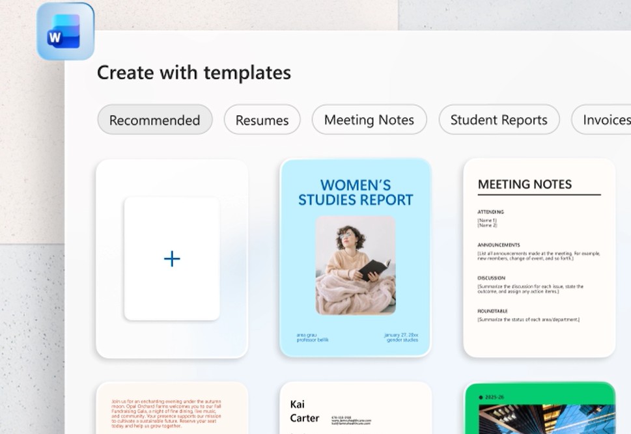Screen dimensions: 631x434
Task: Open the Meeting Notes category
Action: (x=369, y=120)
